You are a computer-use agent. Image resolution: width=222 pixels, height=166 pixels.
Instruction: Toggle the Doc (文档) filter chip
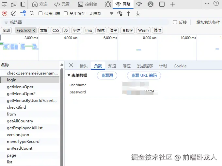click(x=44, y=30)
